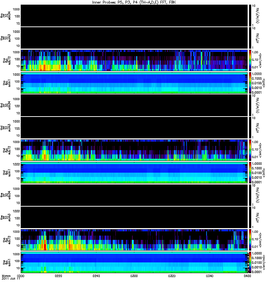
Task: Click the (V/m)²/Hz unit label of the top panel
Action: [x=258, y=15]
